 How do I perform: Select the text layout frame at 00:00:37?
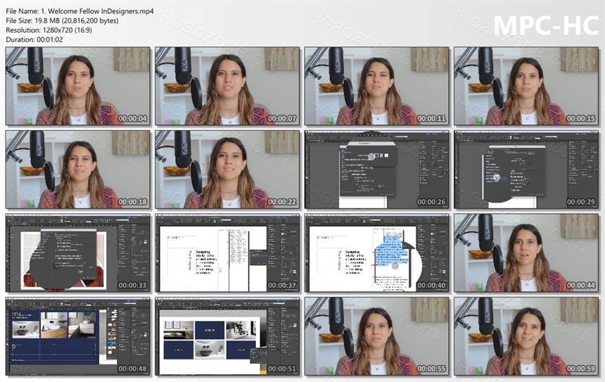pyautogui.click(x=227, y=253)
